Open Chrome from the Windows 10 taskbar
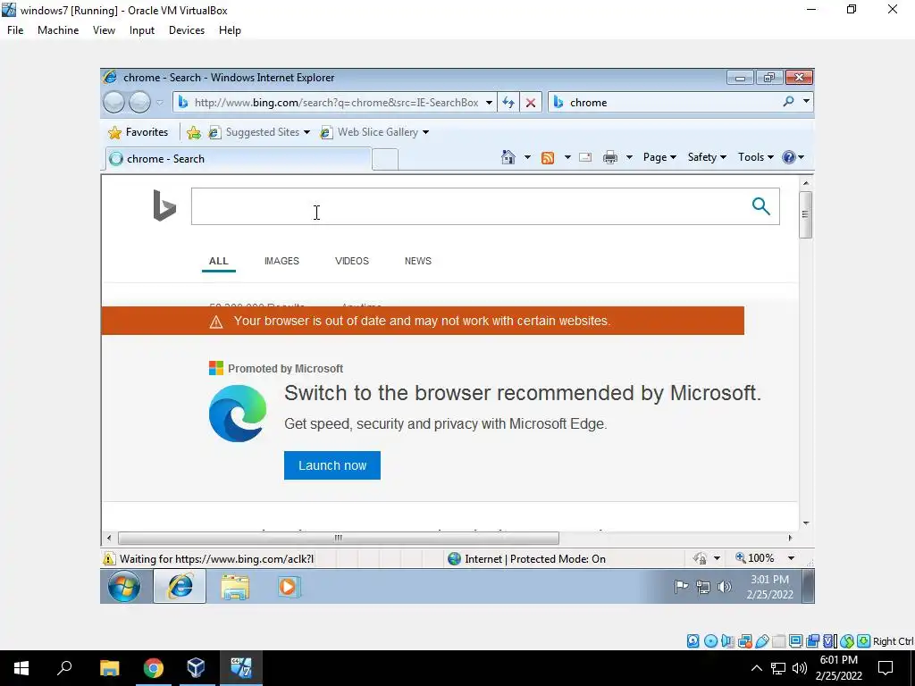Image resolution: width=915 pixels, height=686 pixels. pos(154,668)
